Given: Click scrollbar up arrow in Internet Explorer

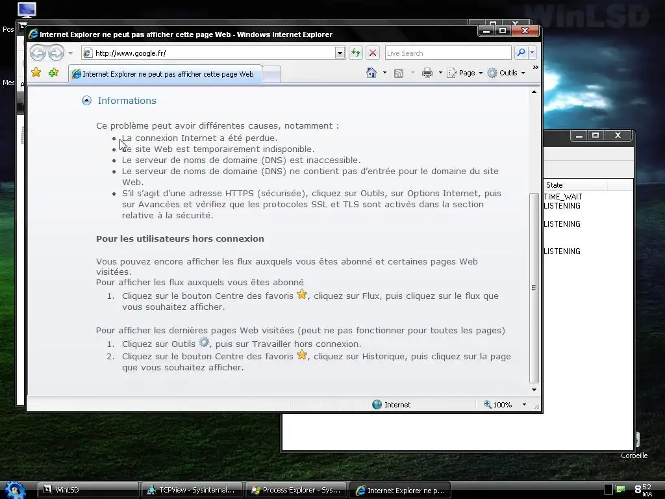Looking at the screenshot, I should 534,92.
